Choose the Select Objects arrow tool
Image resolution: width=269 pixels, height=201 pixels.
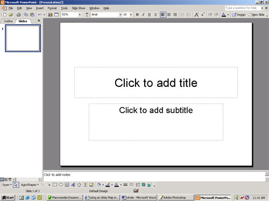coord(16,185)
